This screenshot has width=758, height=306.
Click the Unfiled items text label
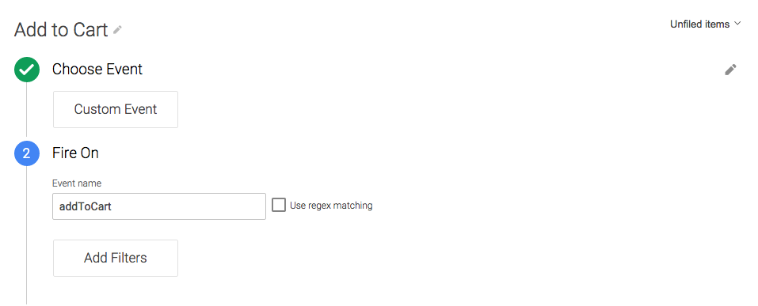coord(699,25)
